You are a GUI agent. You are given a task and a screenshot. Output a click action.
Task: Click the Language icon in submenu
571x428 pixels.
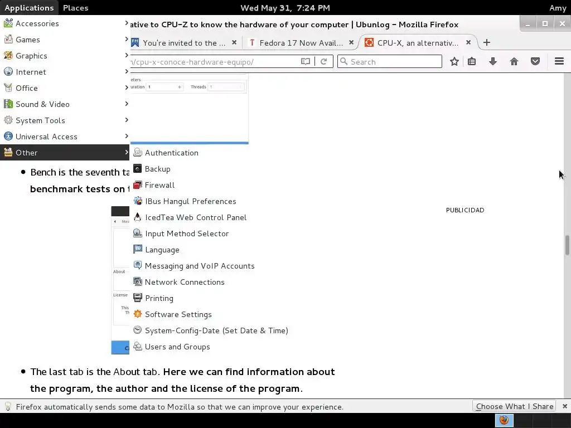[138, 249]
